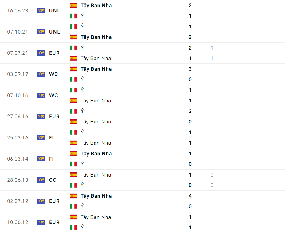The height and width of the screenshot is (231, 286).
Task: Click Spain's score of 4 in 02.07.12 match
Action: click(x=190, y=196)
